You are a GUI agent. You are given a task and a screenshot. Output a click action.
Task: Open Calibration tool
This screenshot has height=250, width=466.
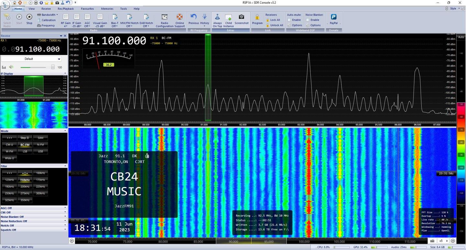(46, 20)
